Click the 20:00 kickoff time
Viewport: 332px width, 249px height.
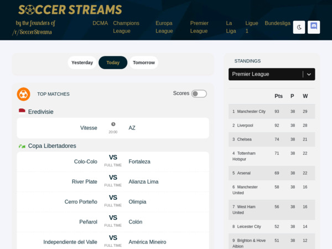[x=113, y=132]
